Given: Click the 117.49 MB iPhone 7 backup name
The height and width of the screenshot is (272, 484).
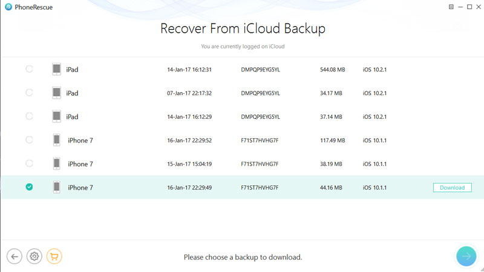Looking at the screenshot, I should [80, 141].
